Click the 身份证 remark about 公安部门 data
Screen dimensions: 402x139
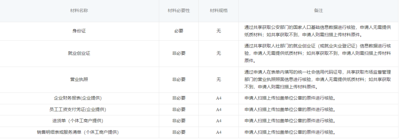318,31
